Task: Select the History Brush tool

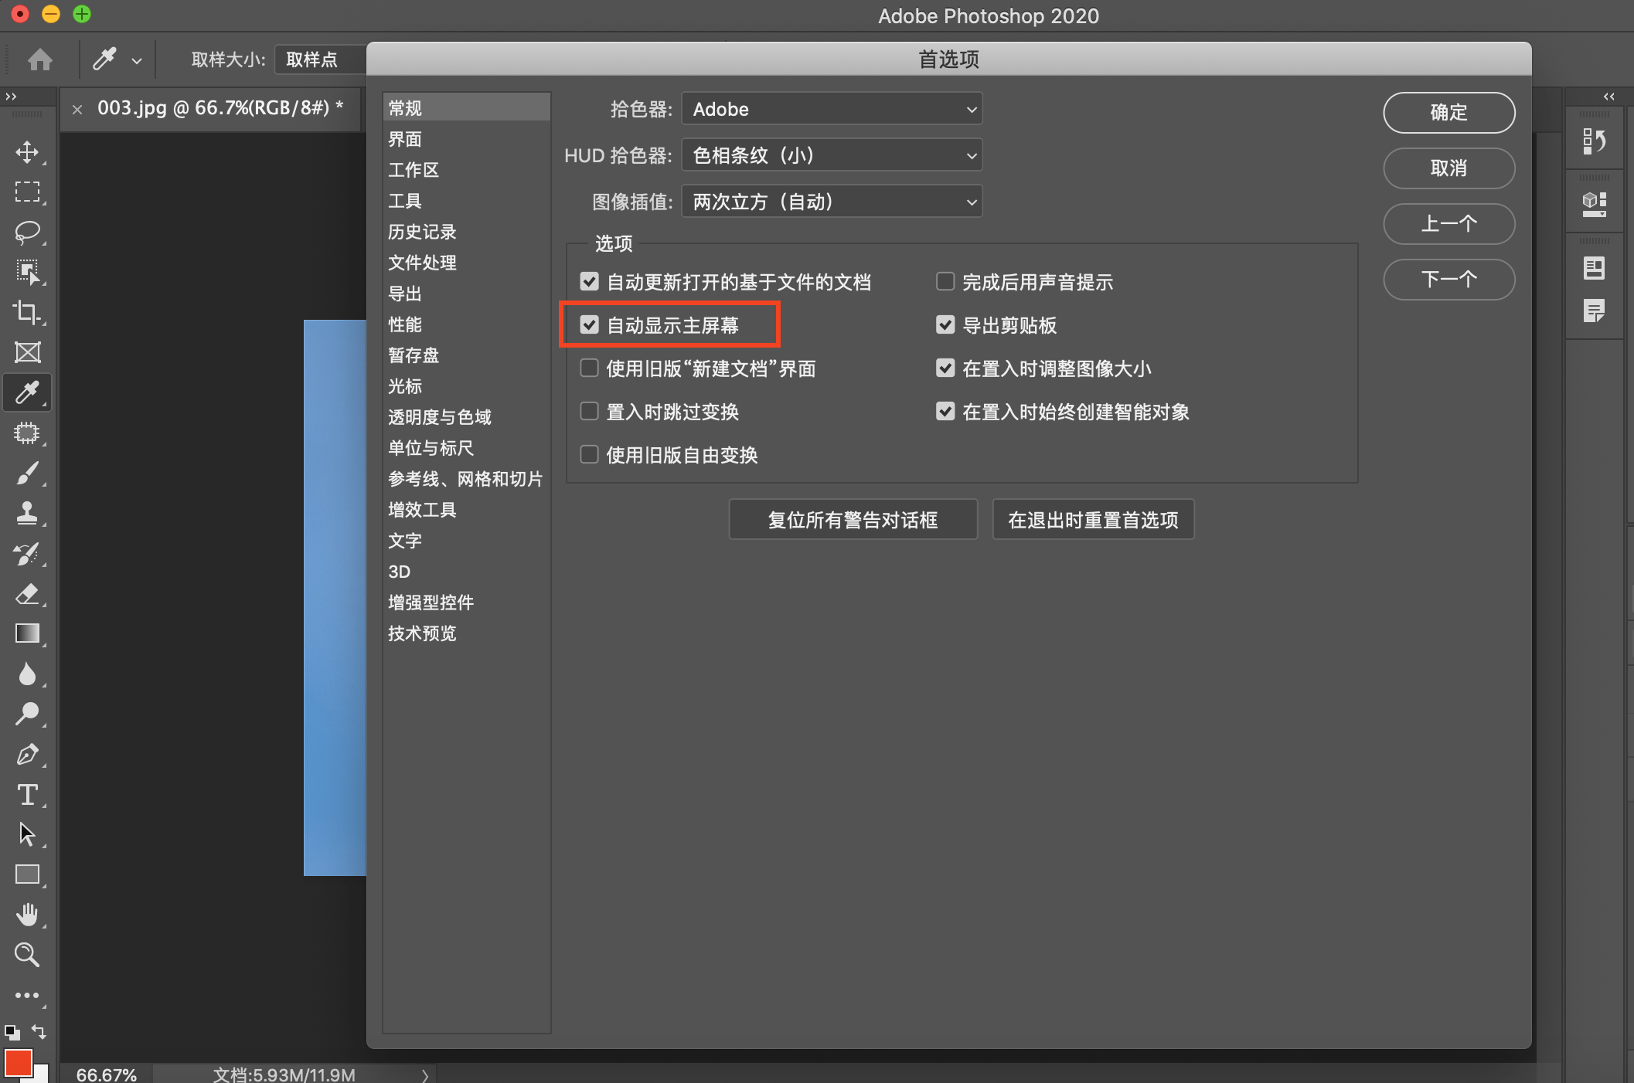Action: (x=27, y=553)
